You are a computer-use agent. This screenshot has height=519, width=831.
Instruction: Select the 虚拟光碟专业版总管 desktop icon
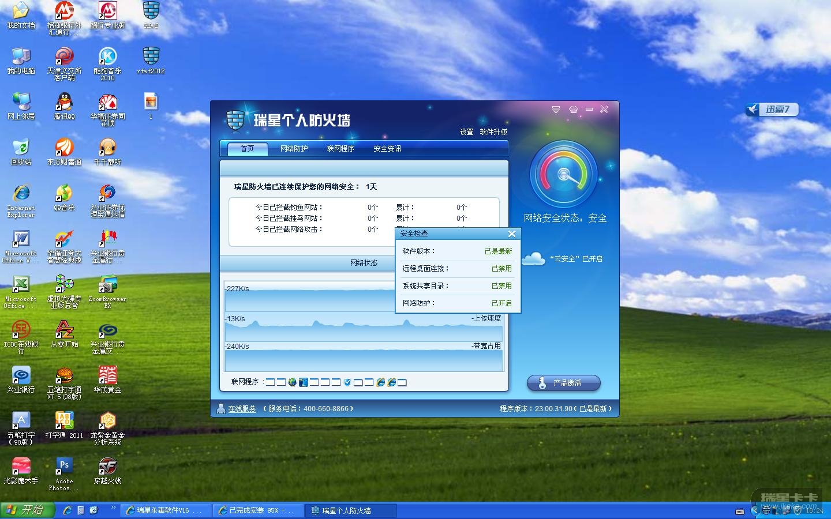point(64,292)
